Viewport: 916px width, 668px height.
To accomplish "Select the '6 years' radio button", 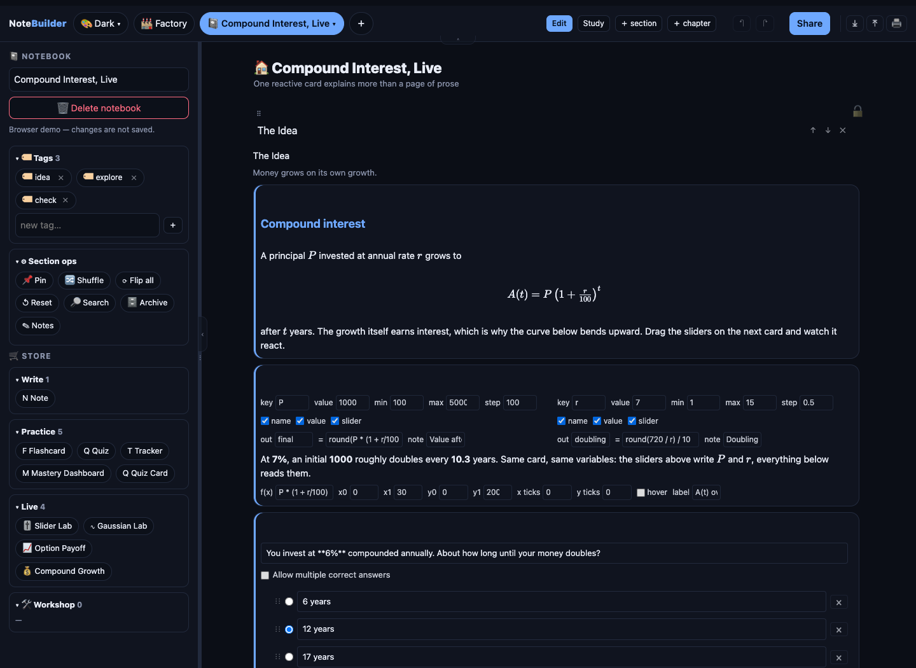I will click(x=289, y=602).
